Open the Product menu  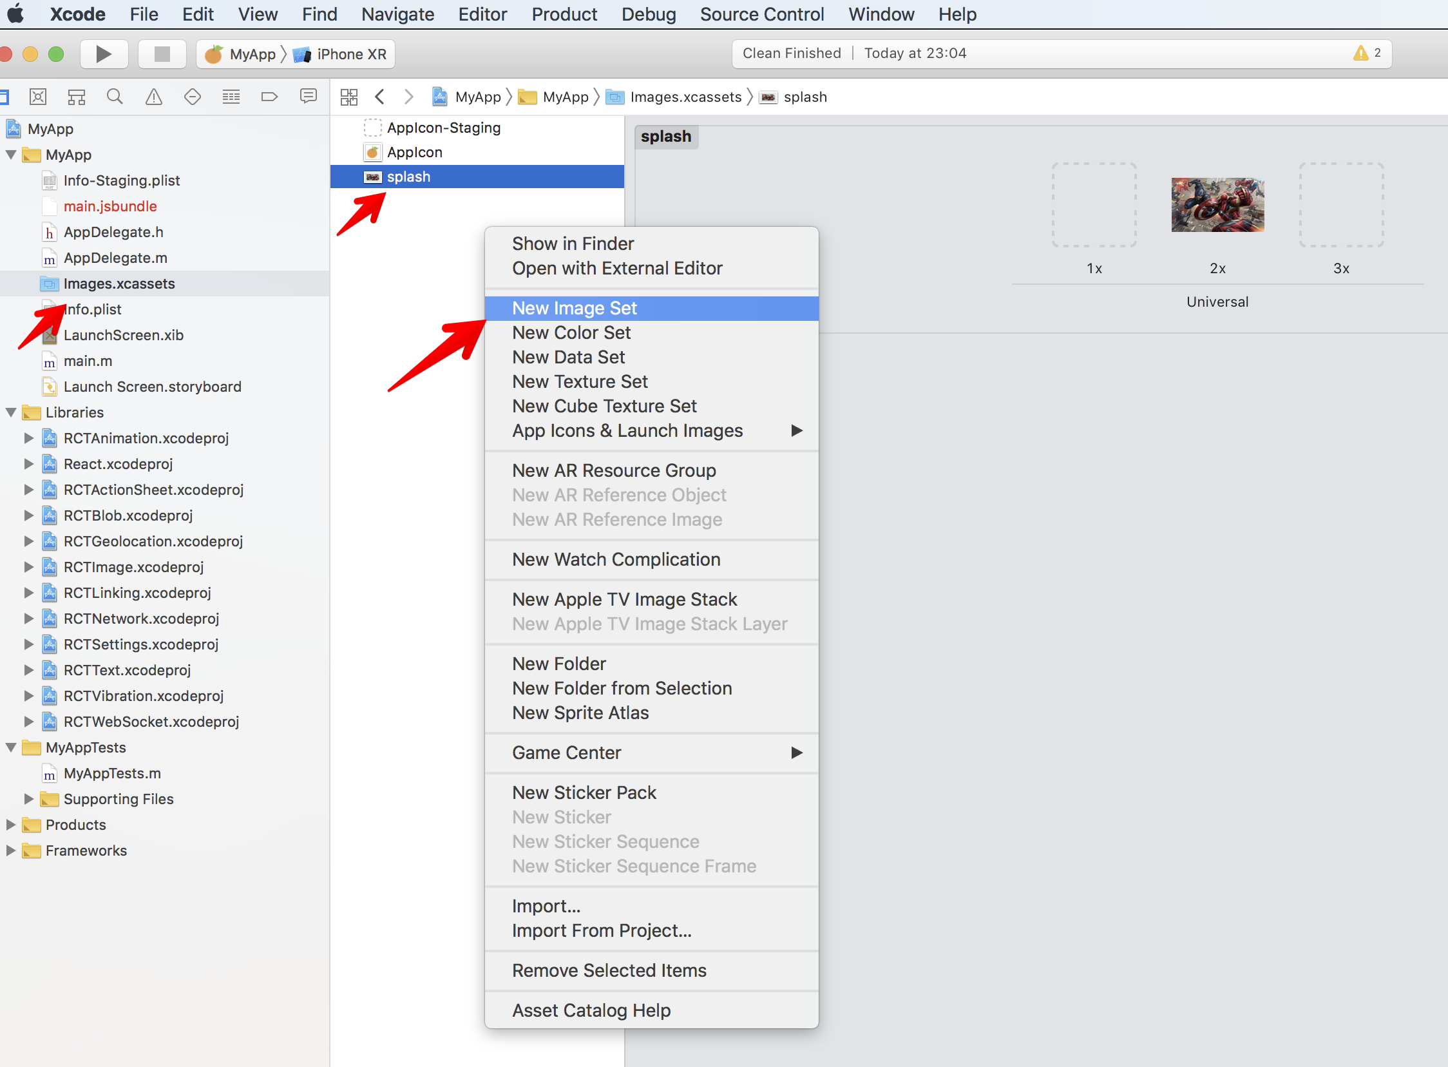(564, 14)
